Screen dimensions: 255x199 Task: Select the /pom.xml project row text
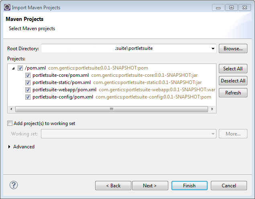(35, 68)
